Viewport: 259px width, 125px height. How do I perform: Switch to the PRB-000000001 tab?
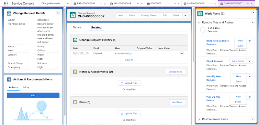[86, 3]
